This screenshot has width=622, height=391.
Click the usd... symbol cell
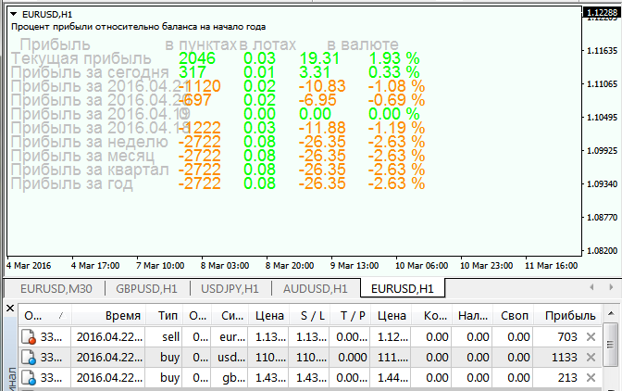point(231,358)
